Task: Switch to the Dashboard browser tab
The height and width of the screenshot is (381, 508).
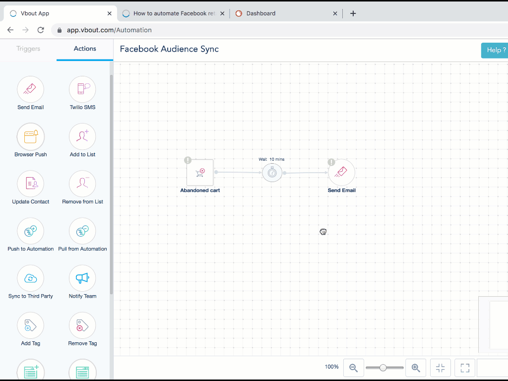Action: tap(287, 13)
